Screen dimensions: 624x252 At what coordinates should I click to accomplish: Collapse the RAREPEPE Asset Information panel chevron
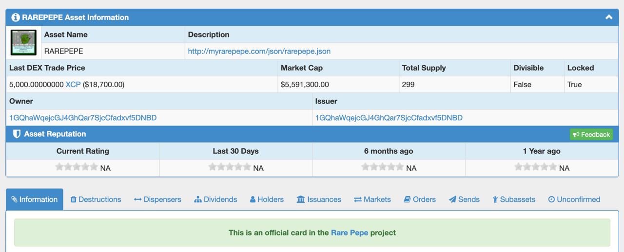click(x=609, y=17)
